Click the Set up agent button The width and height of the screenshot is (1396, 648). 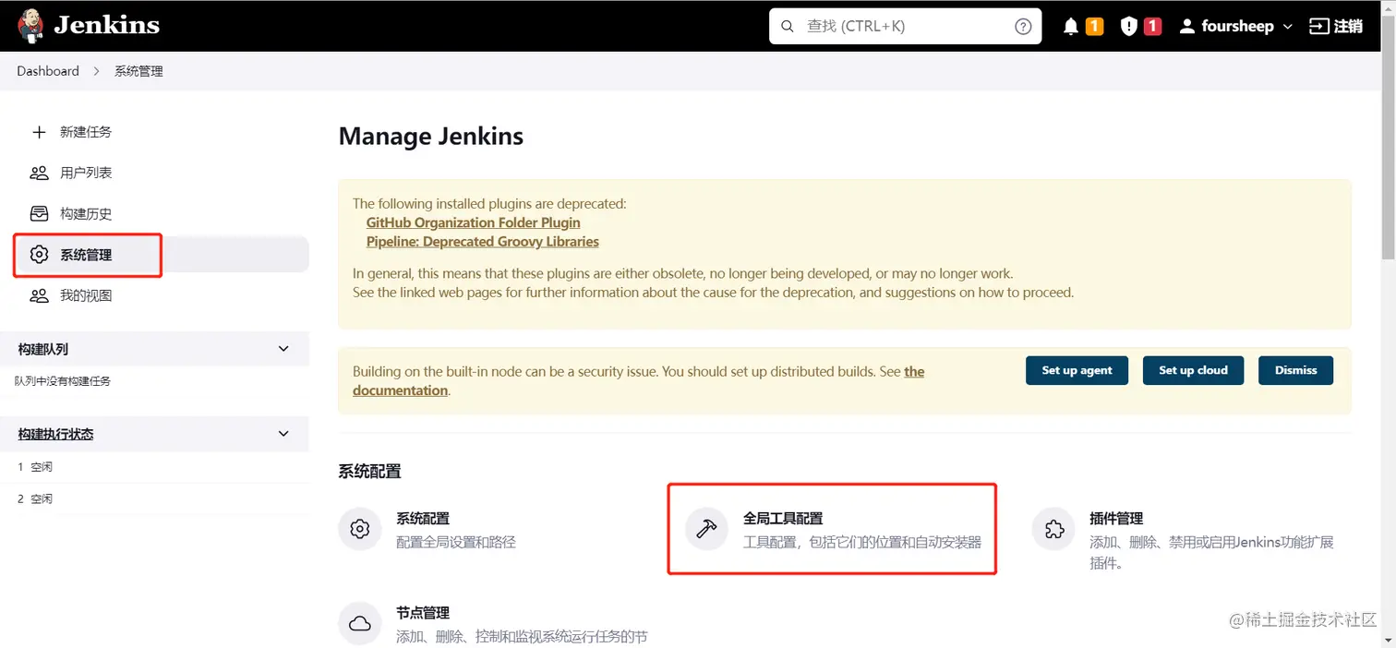coord(1077,370)
